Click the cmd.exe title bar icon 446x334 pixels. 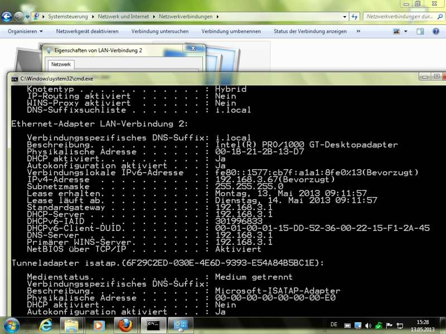pos(14,79)
